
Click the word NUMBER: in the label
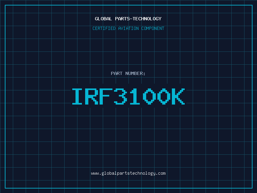pos(136,74)
